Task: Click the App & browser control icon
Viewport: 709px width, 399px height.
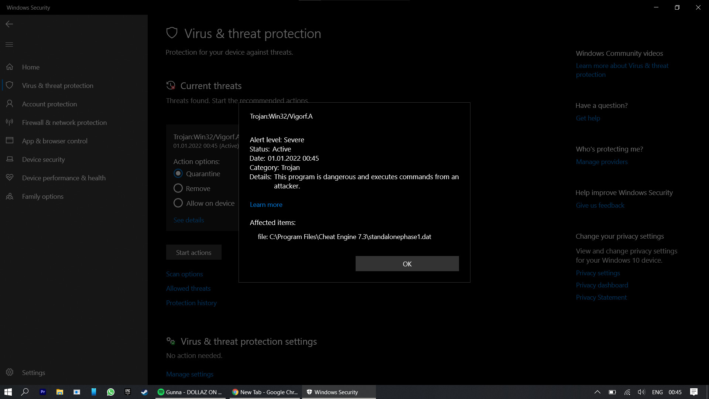Action: pos(10,141)
